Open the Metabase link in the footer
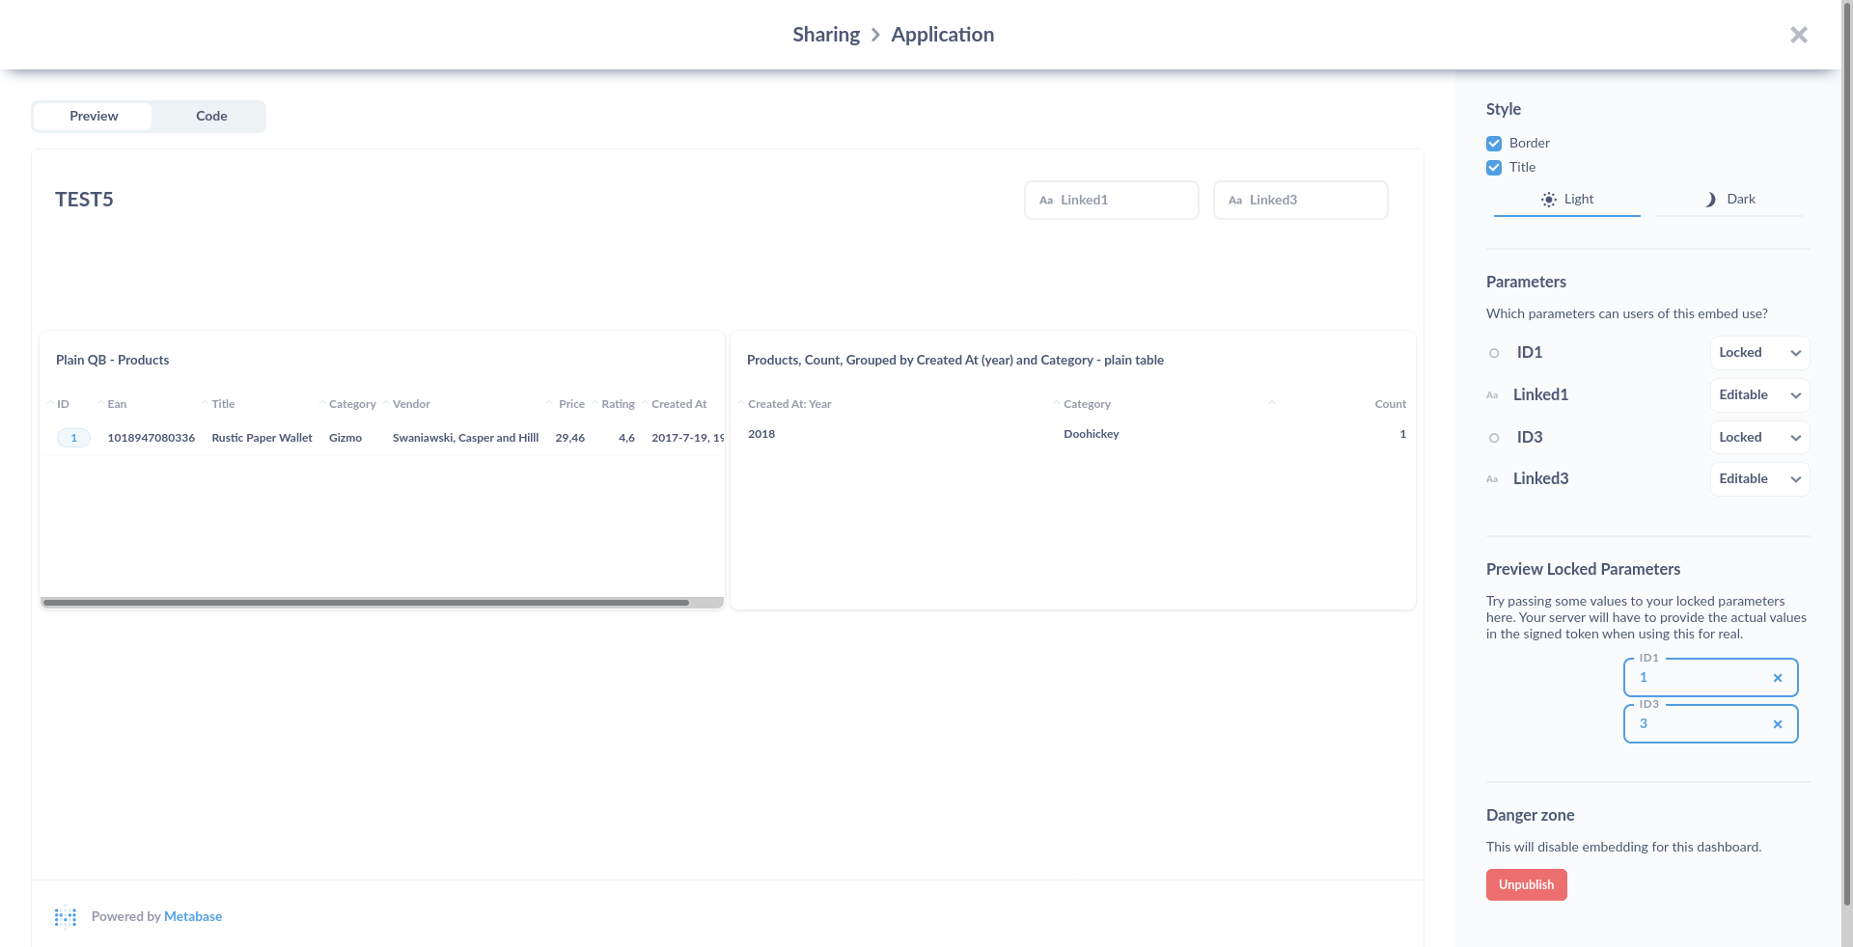Screen dimensions: 1853x947 pos(192,917)
